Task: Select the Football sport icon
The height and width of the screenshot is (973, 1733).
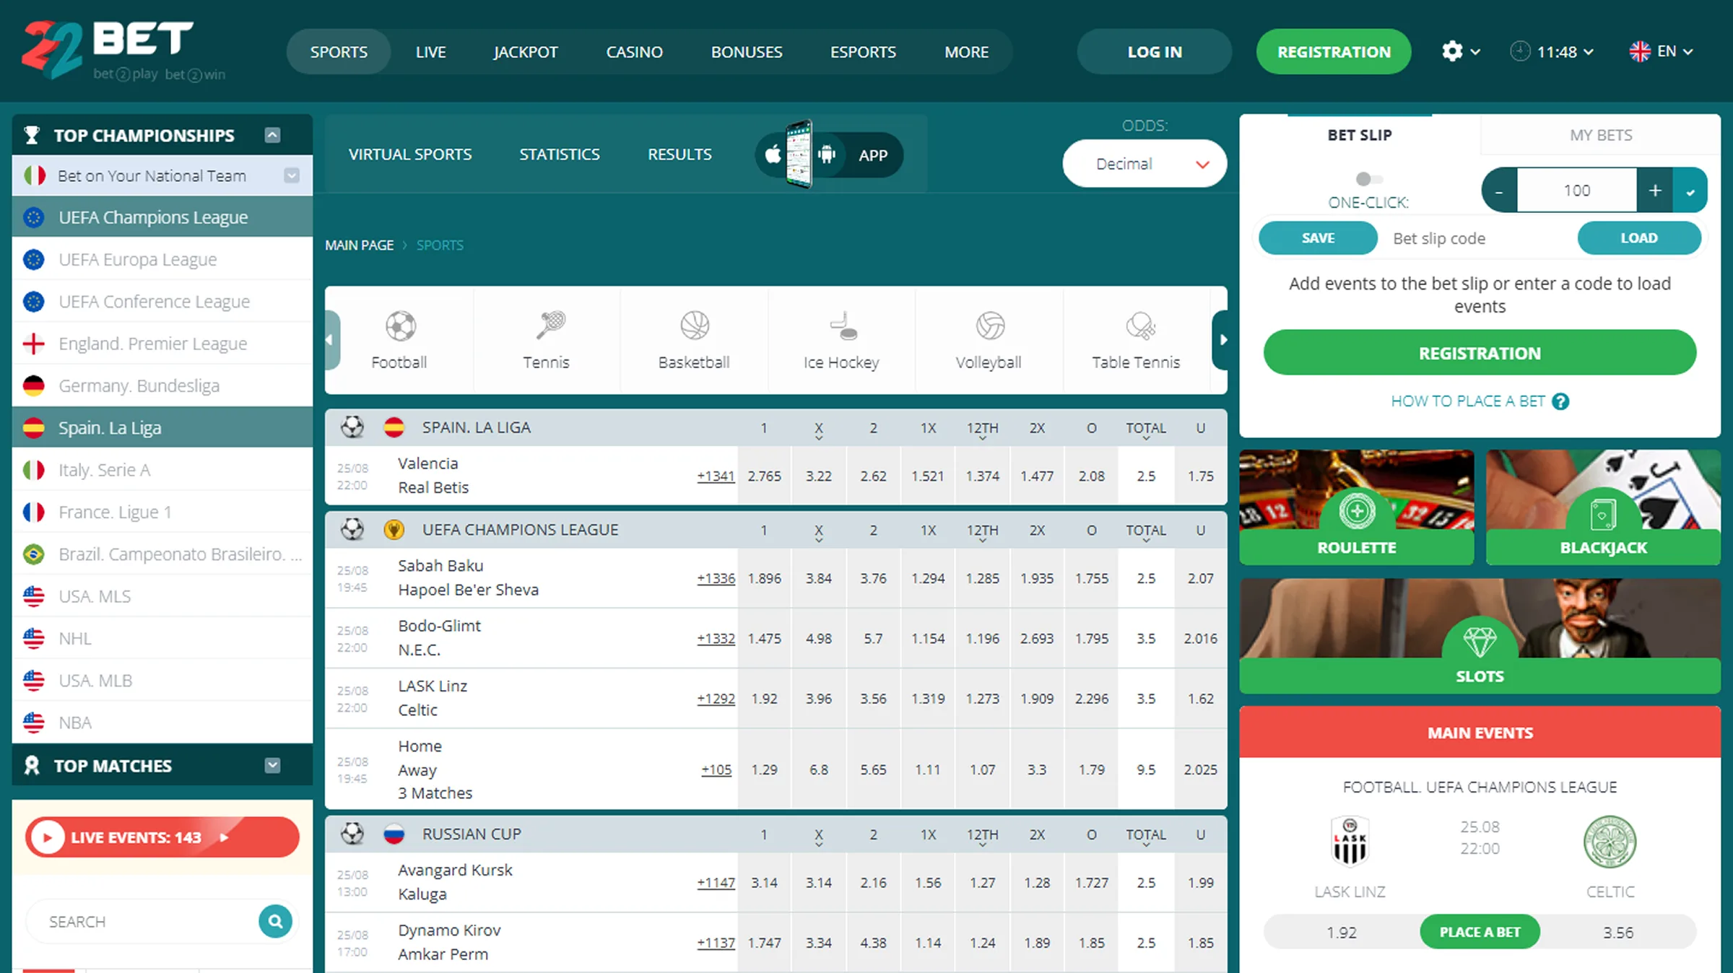Action: click(399, 340)
